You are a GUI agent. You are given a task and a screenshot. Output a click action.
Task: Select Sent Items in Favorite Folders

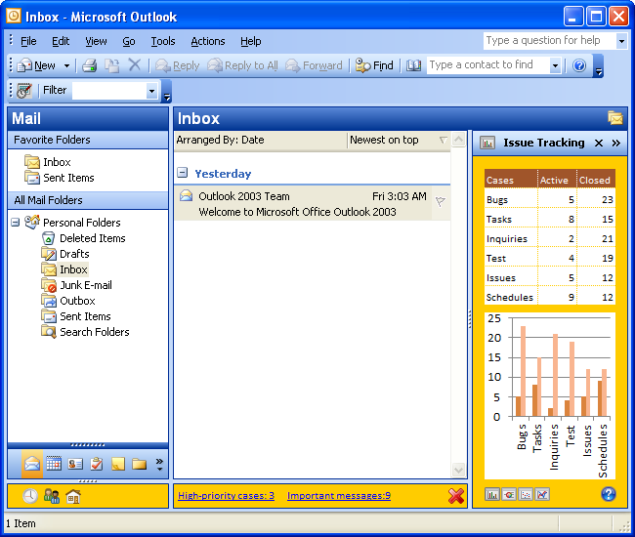point(68,178)
